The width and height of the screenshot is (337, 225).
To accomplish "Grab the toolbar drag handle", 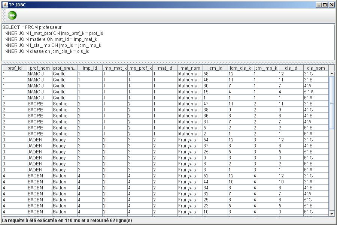I will pos(4,15).
